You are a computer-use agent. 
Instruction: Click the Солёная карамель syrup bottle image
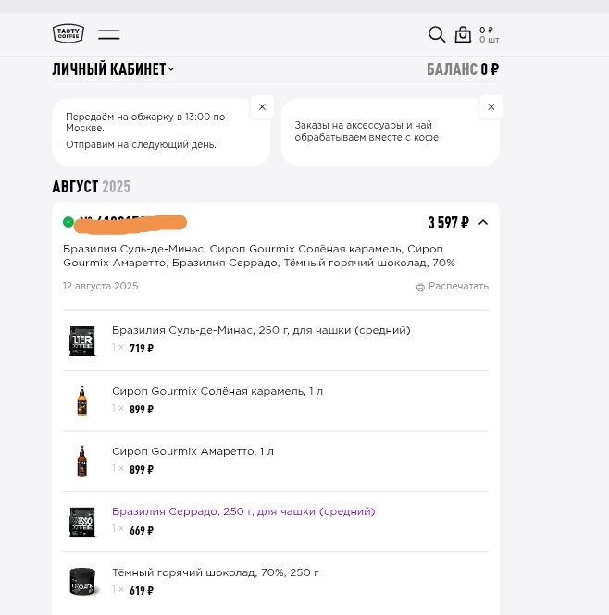tap(82, 400)
